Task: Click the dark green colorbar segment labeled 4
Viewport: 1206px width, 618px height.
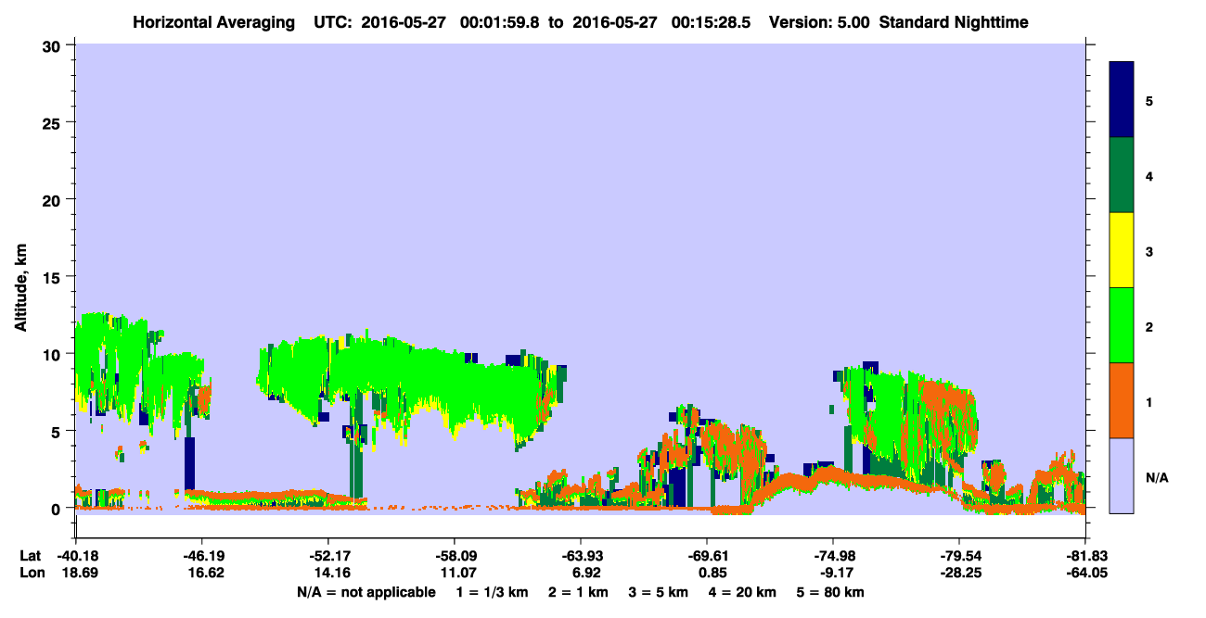Action: click(x=1122, y=175)
